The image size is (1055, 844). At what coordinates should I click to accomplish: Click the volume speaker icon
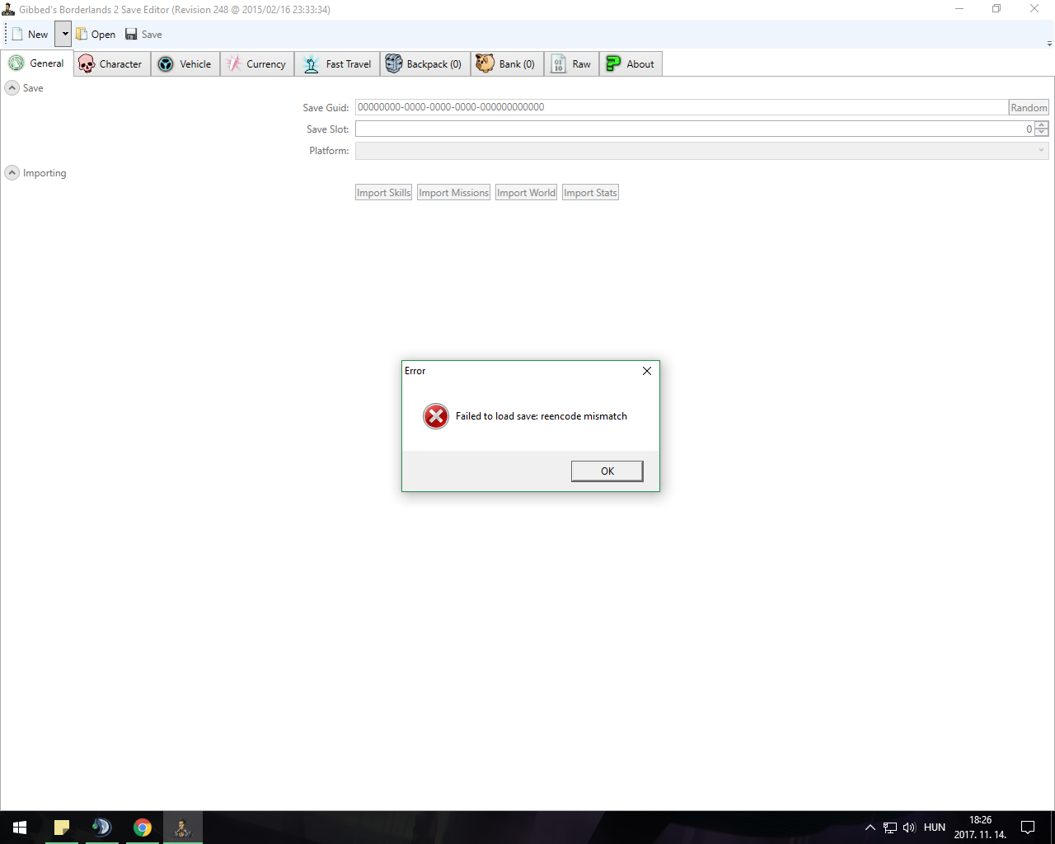(x=909, y=828)
